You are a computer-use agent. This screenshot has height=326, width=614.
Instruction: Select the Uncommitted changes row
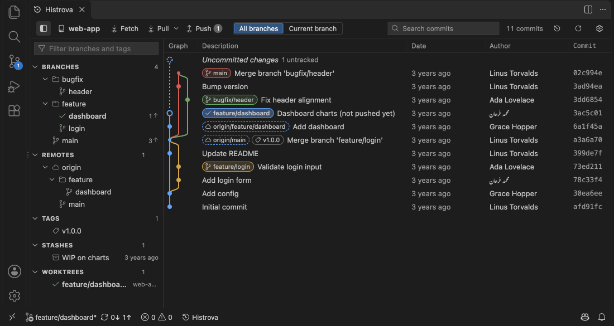point(387,60)
